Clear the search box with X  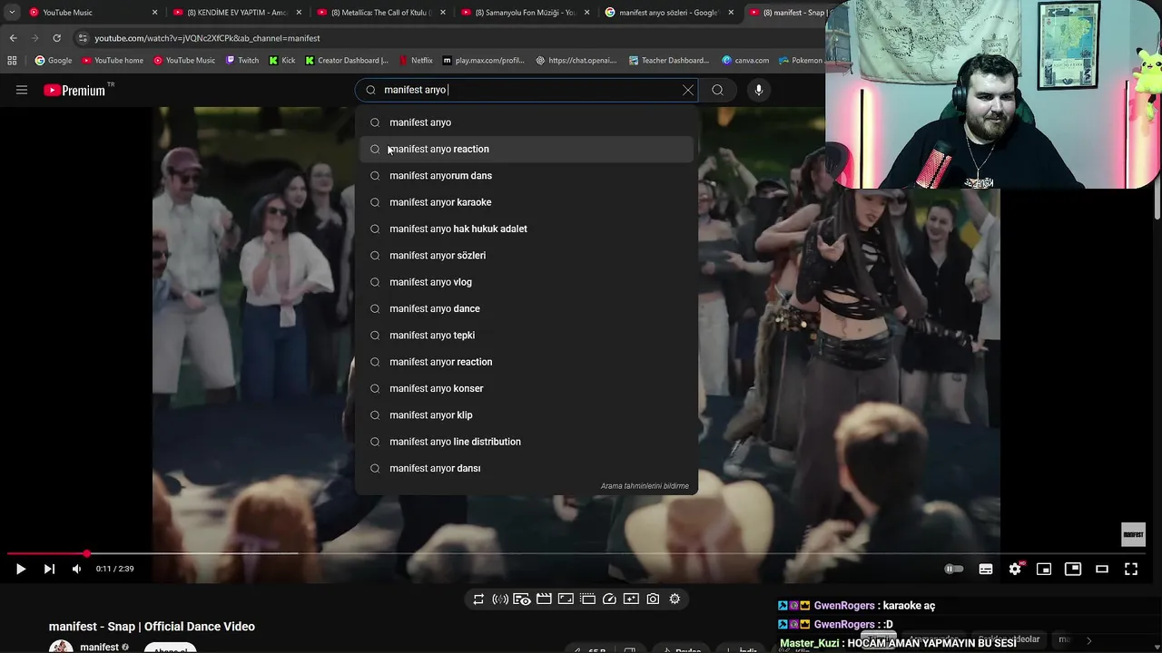pyautogui.click(x=688, y=90)
